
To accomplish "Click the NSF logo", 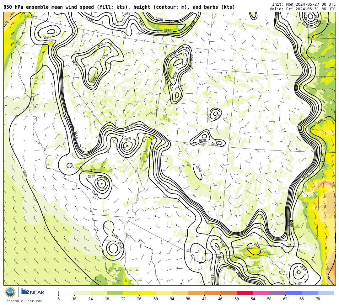I will tap(10, 292).
